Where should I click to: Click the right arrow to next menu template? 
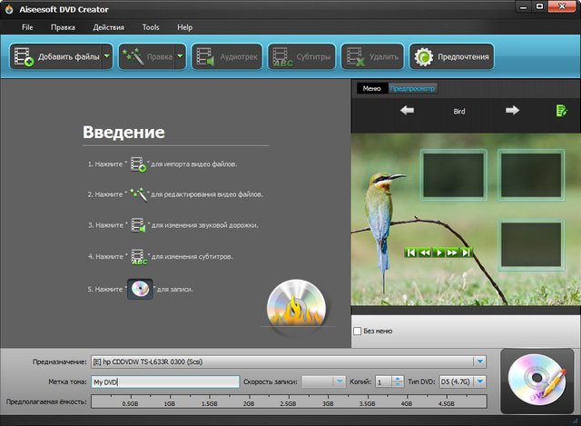tap(512, 111)
